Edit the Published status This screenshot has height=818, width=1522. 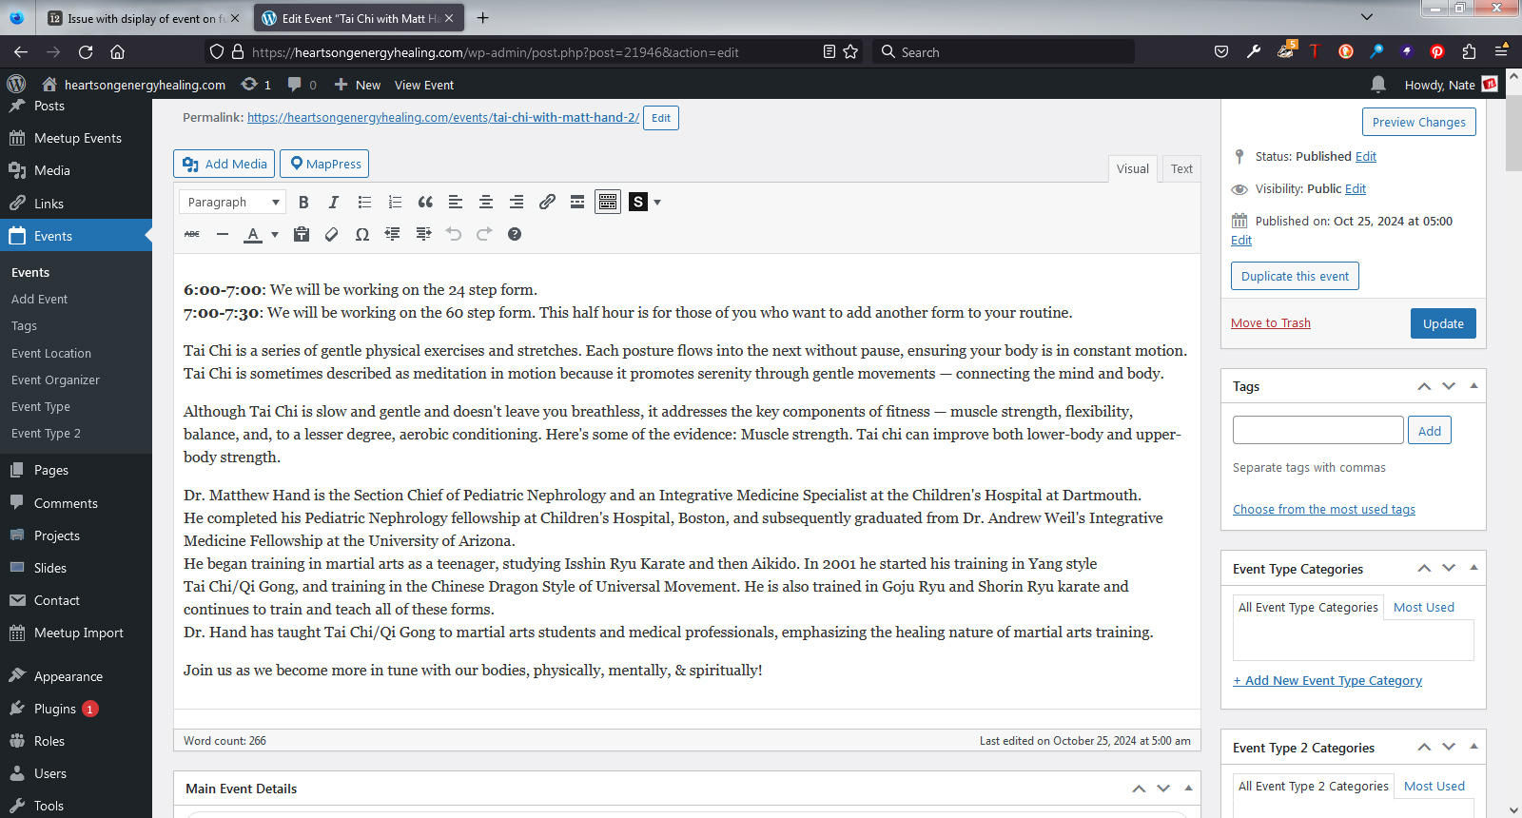[1366, 156]
